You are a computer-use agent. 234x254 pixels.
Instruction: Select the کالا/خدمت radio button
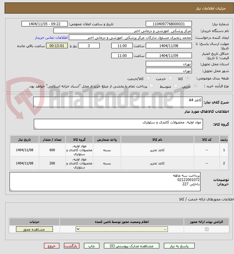click(x=148, y=78)
